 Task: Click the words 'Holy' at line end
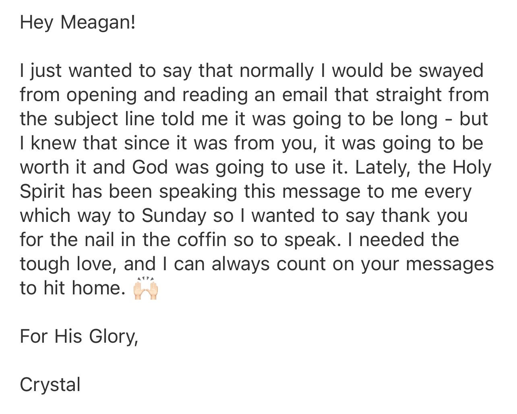coord(472,168)
